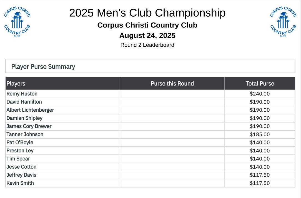Viewport: 301px width, 198px height.
Task: Select player Damian Shipley
Action: [x=24, y=118]
